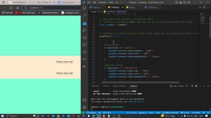Open the View menu
The height and width of the screenshot is (118, 211).
[x=111, y=2]
